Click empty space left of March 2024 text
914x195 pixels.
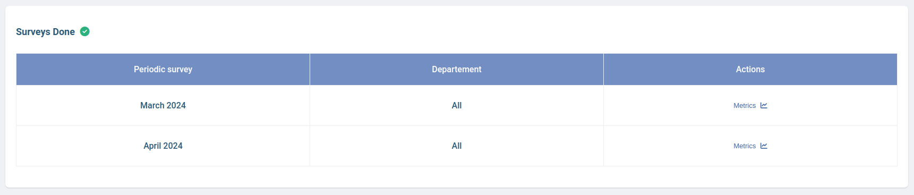(78, 105)
